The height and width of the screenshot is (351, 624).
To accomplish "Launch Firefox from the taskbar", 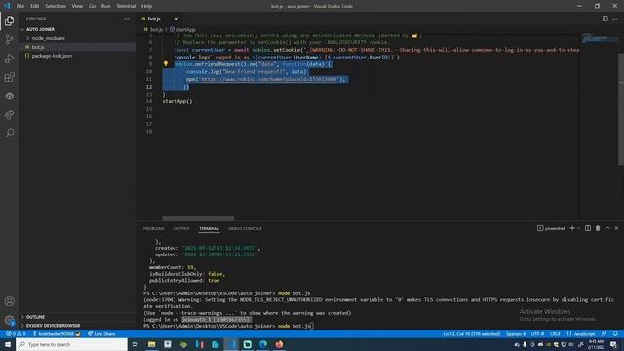I will click(279, 344).
